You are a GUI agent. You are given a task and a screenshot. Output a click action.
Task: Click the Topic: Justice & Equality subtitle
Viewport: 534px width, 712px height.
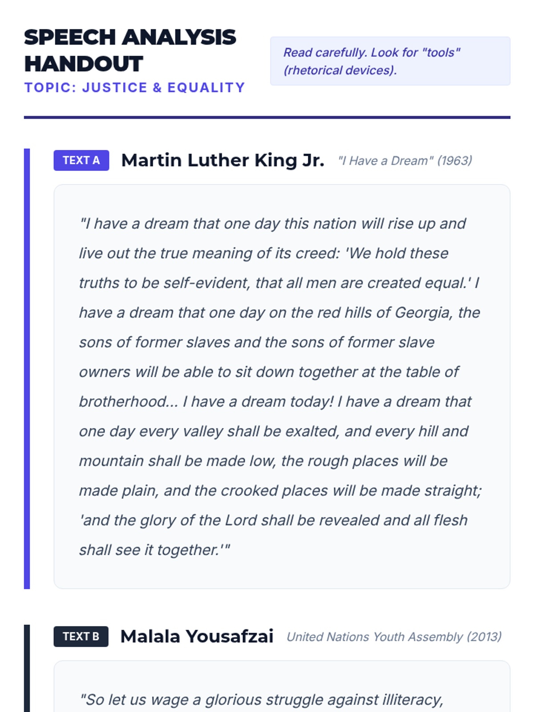[x=134, y=88]
